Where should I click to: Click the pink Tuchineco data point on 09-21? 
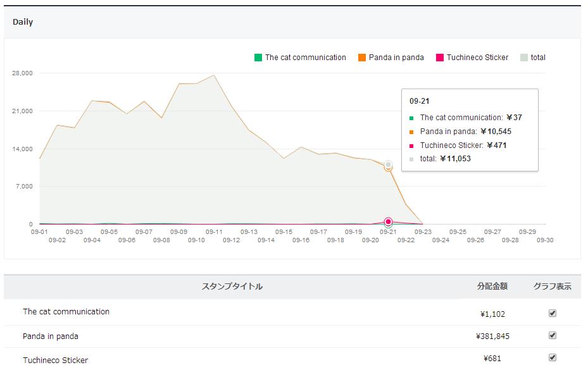point(388,221)
